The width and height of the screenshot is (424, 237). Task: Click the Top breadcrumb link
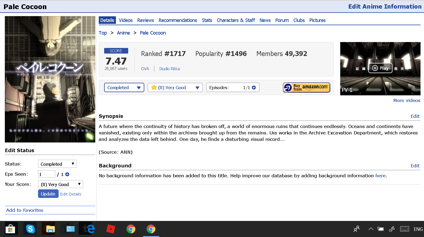click(103, 33)
